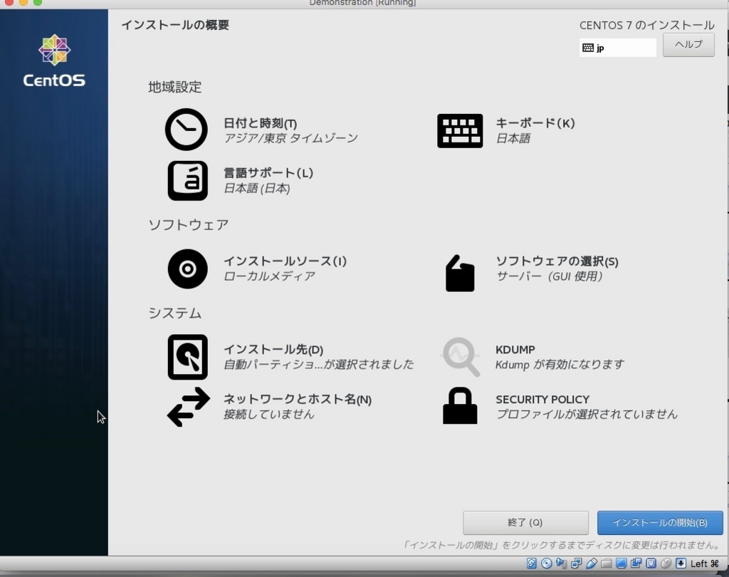Click VirtualBox mouse integration status icon

pyautogui.click(x=666, y=563)
